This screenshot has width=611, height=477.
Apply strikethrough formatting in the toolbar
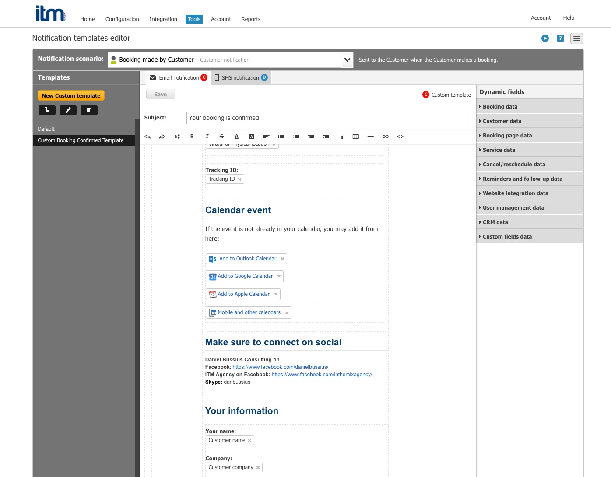coord(221,137)
